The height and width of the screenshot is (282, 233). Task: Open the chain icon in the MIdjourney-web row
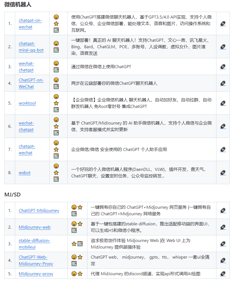click(223, 227)
